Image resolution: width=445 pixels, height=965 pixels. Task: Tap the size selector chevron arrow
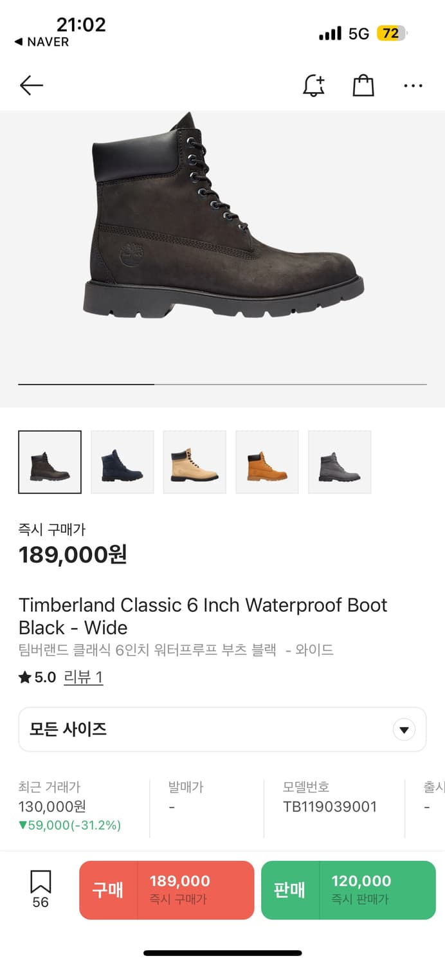[x=404, y=729]
